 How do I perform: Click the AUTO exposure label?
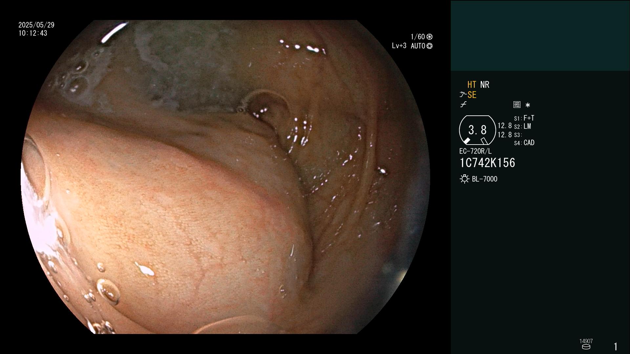(418, 46)
